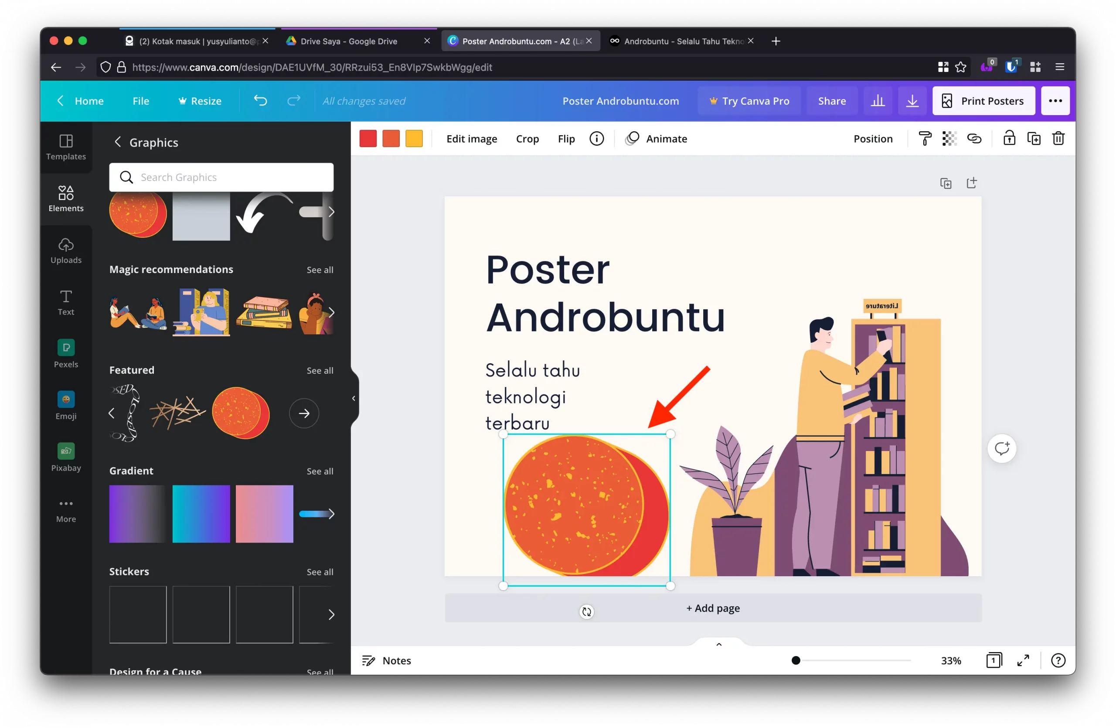Switch to the Drive Saya browser tab
The width and height of the screenshot is (1116, 728).
[349, 41]
